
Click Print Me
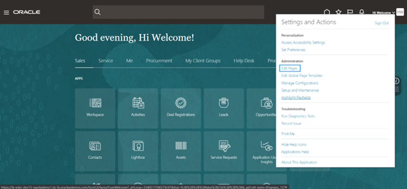[288, 134]
